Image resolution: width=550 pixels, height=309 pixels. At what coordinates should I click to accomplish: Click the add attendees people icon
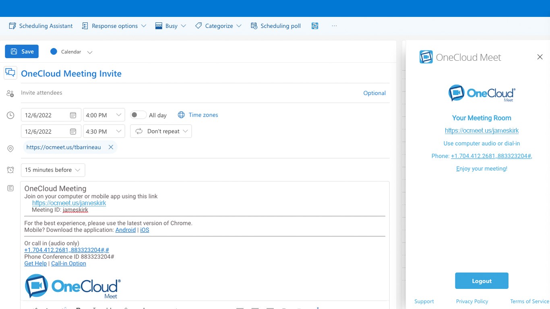[x=10, y=93]
